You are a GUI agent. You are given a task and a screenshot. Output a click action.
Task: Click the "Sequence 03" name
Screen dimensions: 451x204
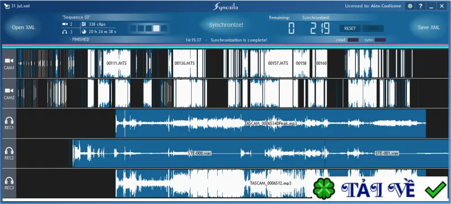pos(76,17)
